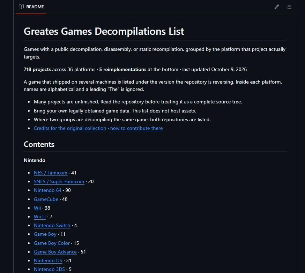Open Credits for the original collection link
This screenshot has height=273, width=305.
[x=70, y=128]
